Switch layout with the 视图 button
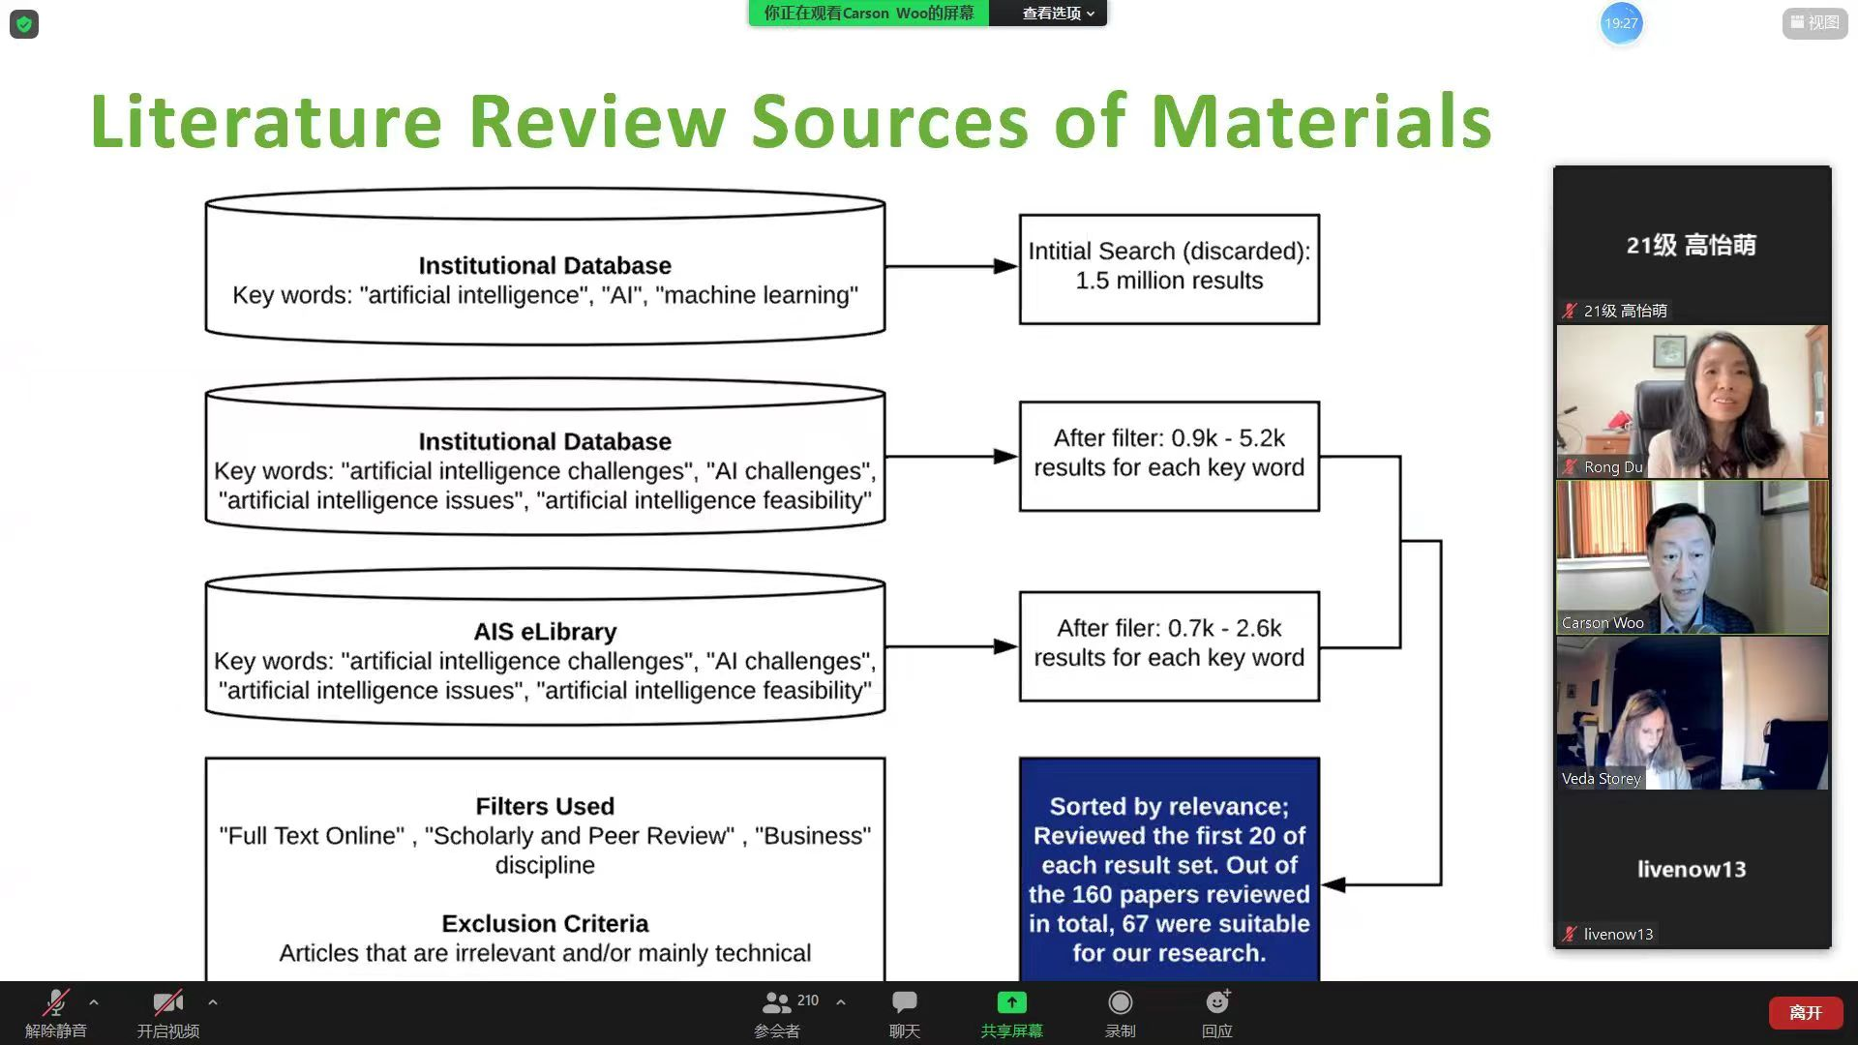Viewport: 1858px width, 1045px height. tap(1814, 22)
